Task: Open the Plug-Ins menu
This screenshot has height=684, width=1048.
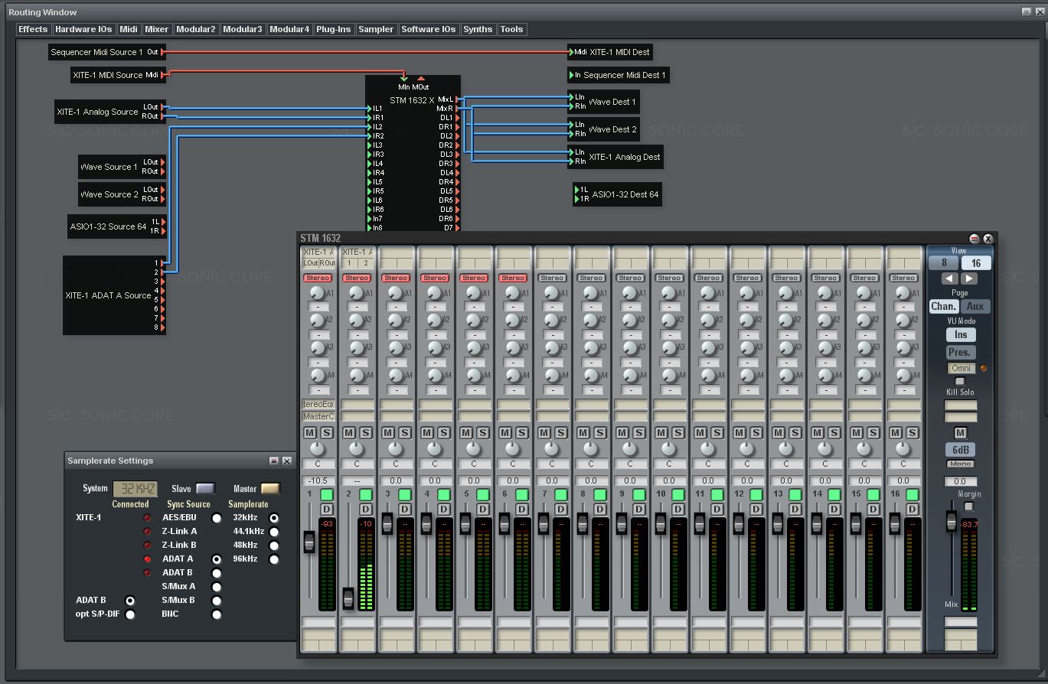Action: (333, 29)
